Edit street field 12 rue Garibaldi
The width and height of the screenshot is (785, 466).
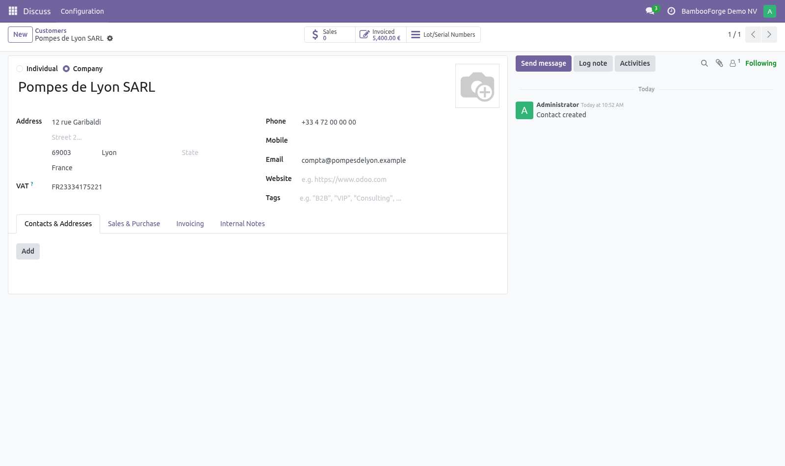click(x=151, y=122)
